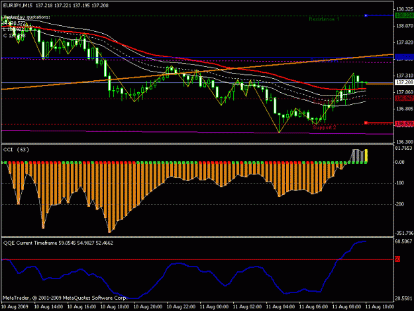
Task: Click the 28.5581 QQE scale value
Action: click(404, 298)
